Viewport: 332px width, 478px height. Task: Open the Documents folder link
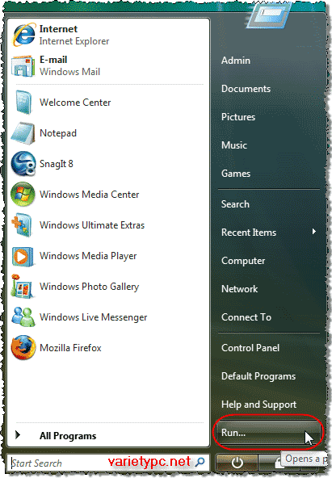(x=246, y=89)
